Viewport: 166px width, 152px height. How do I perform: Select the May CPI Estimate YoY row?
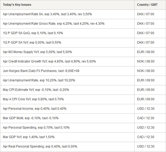coord(83,90)
